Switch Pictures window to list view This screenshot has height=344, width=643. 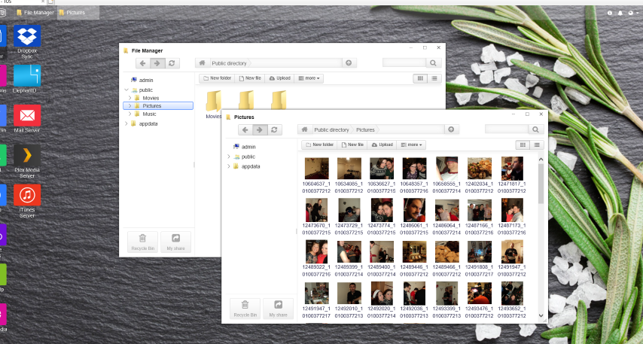point(537,145)
